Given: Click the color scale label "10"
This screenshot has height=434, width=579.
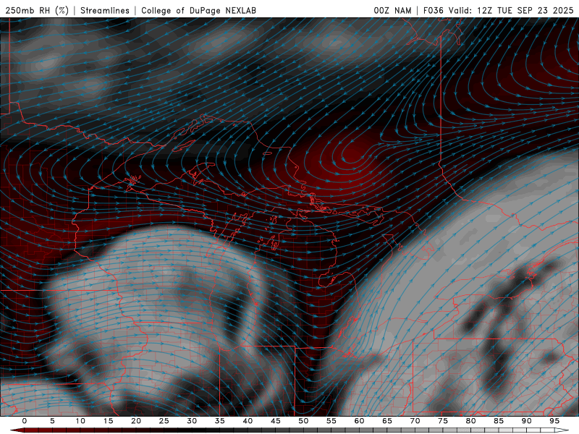Looking at the screenshot, I should click(x=80, y=421).
